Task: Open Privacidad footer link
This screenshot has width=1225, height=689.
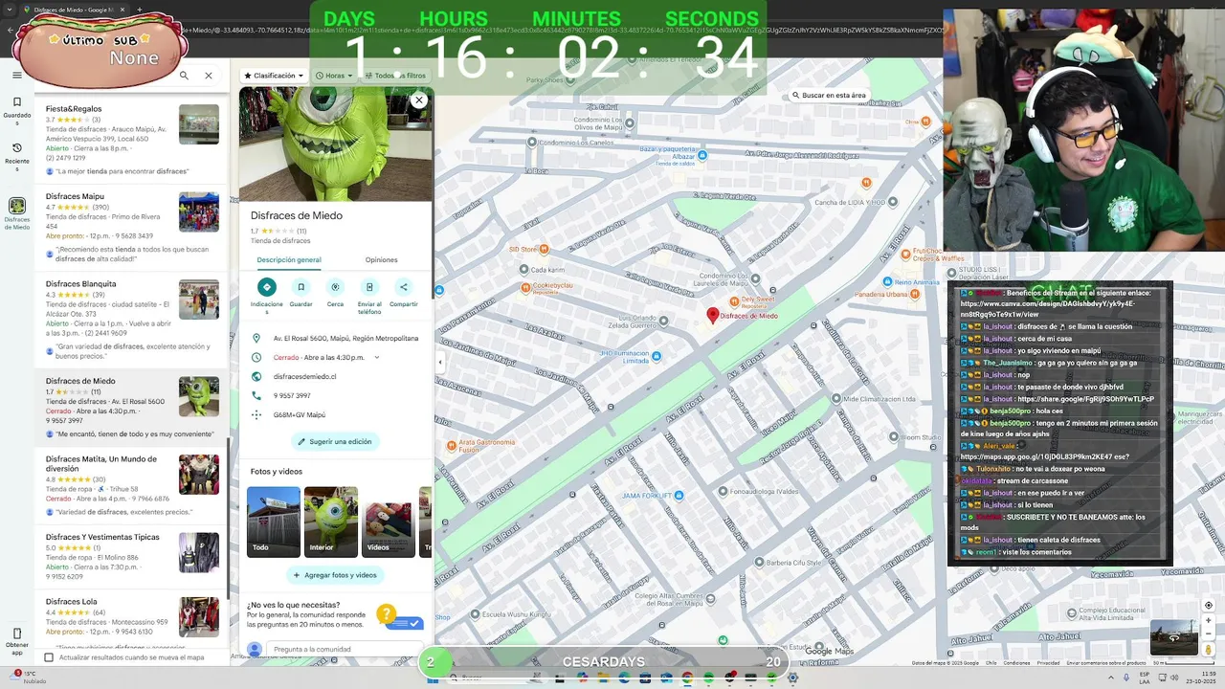Action: (1048, 662)
